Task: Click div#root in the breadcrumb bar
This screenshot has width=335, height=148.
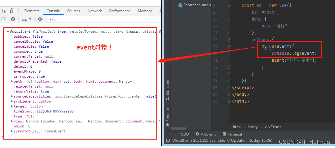Action: [x=273, y=127]
